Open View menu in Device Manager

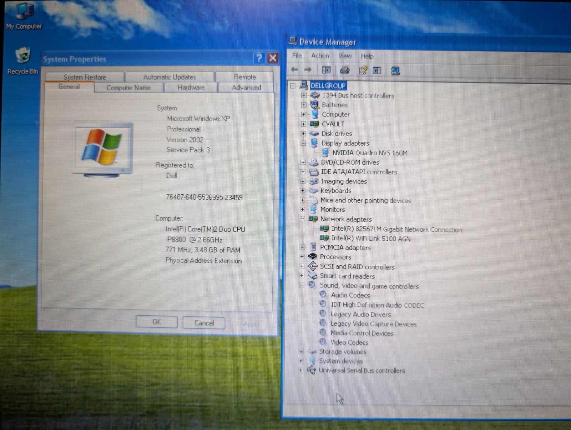pos(345,56)
